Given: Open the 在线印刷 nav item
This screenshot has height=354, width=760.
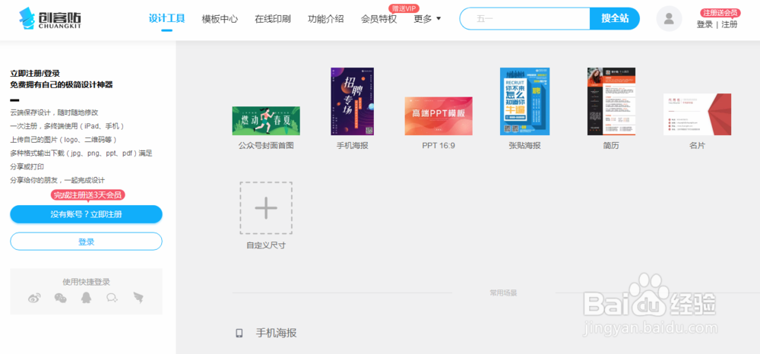Looking at the screenshot, I should (273, 19).
